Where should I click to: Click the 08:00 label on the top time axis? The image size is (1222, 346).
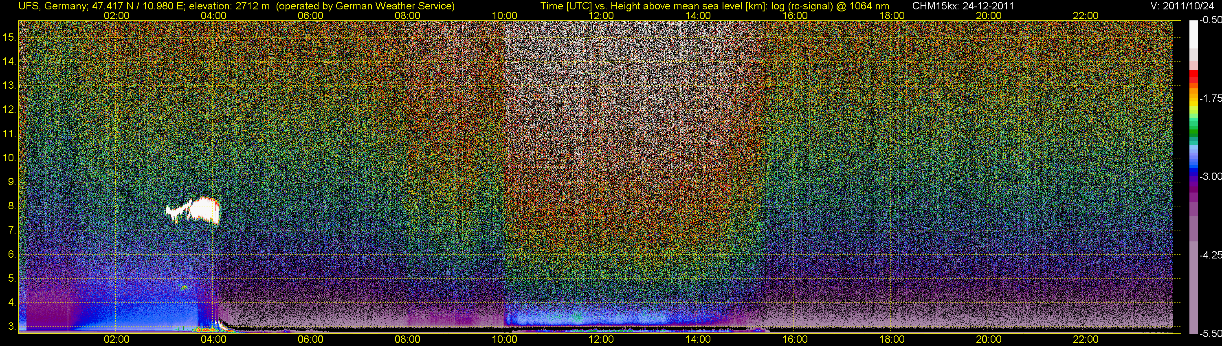(407, 15)
